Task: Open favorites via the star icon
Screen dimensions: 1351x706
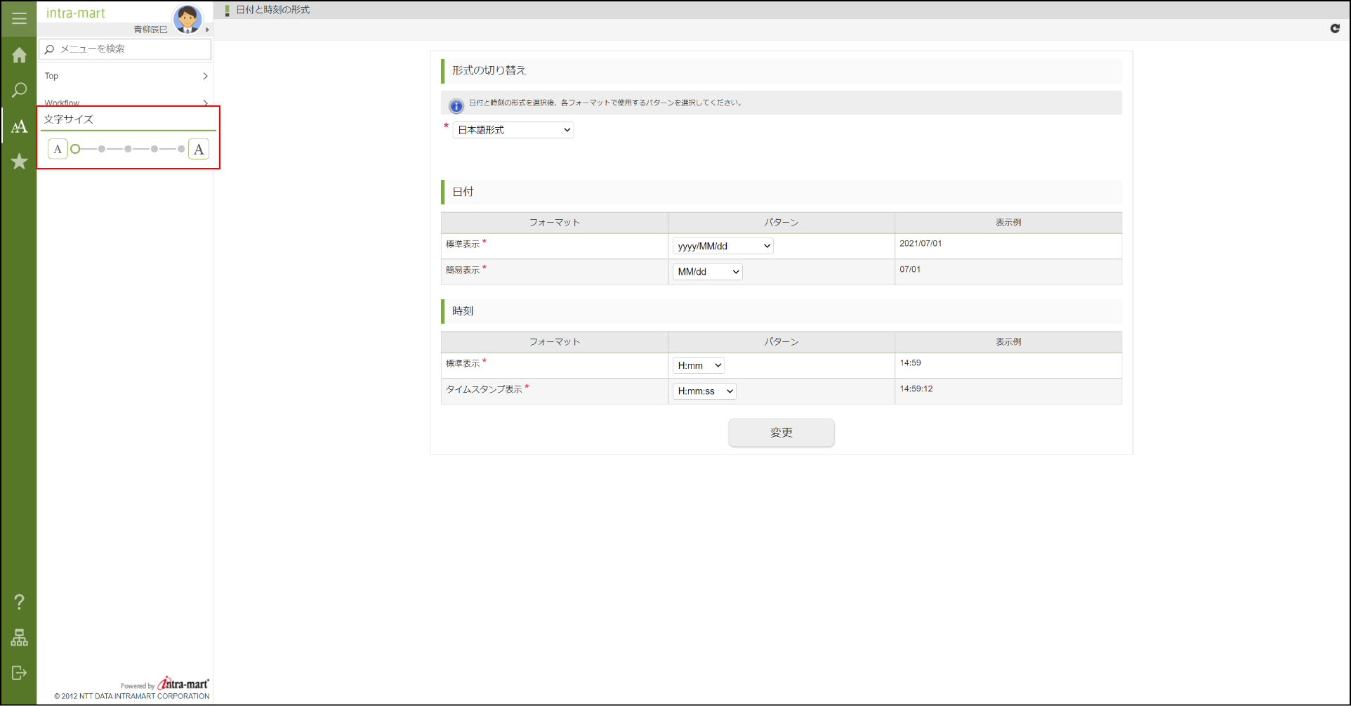Action: [19, 162]
